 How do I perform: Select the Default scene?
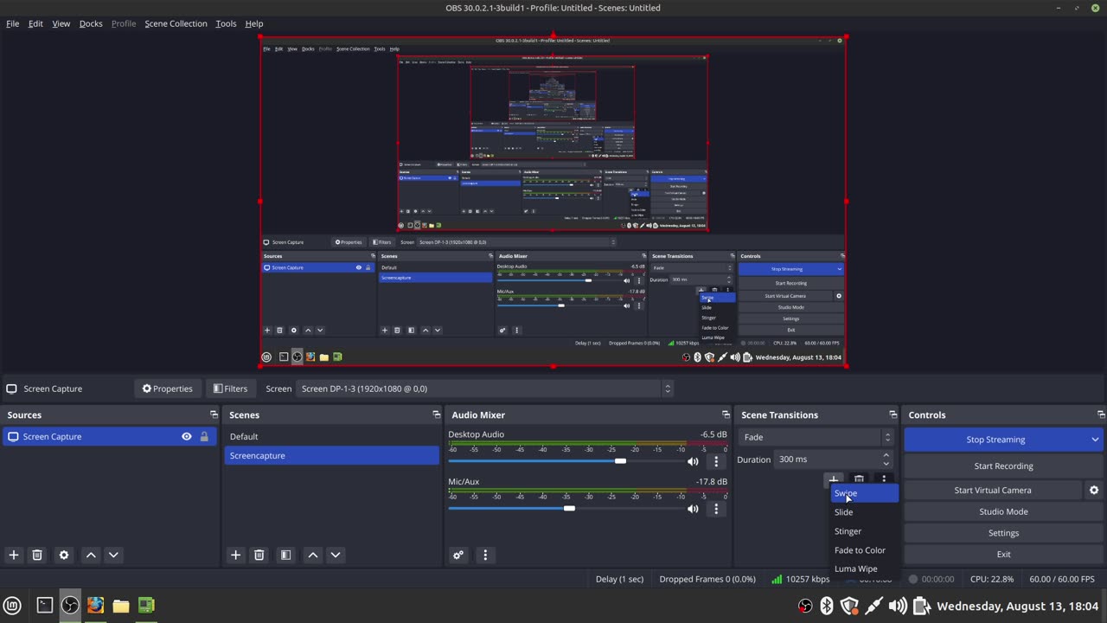332,437
